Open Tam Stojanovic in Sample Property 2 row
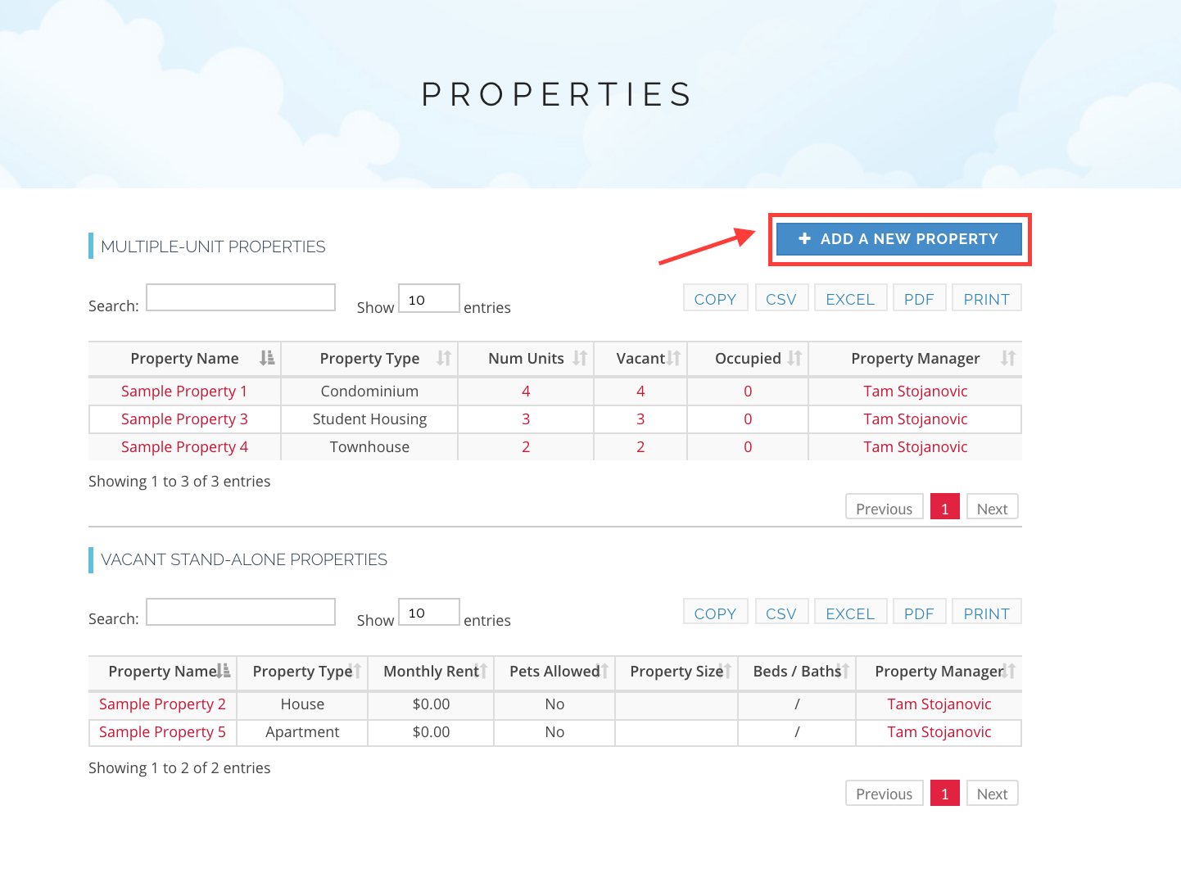The image size is (1181, 878). [x=939, y=704]
